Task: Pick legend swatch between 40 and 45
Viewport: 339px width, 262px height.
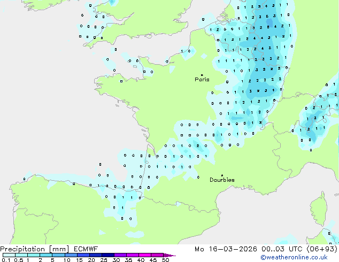Action: click(x=145, y=255)
